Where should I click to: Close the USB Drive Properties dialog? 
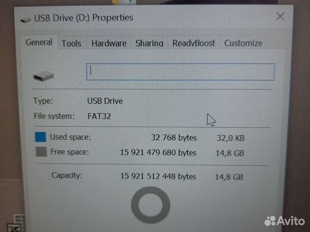click(280, 16)
